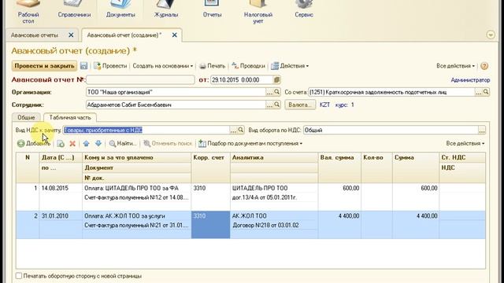The height and width of the screenshot is (283, 504).
Task: Click the Кому и за что уплачено header
Action: click(x=136, y=157)
